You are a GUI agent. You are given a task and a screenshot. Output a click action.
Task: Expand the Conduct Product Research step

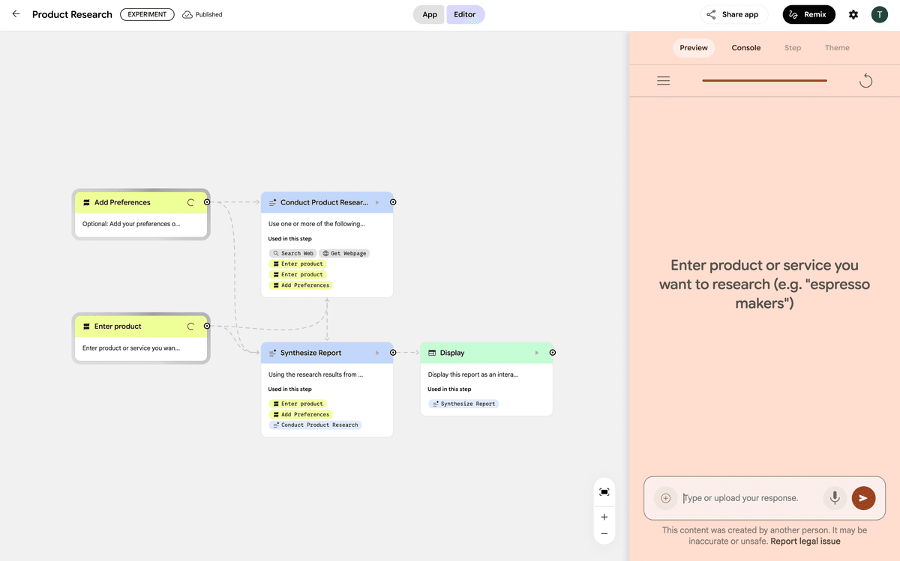pos(379,201)
